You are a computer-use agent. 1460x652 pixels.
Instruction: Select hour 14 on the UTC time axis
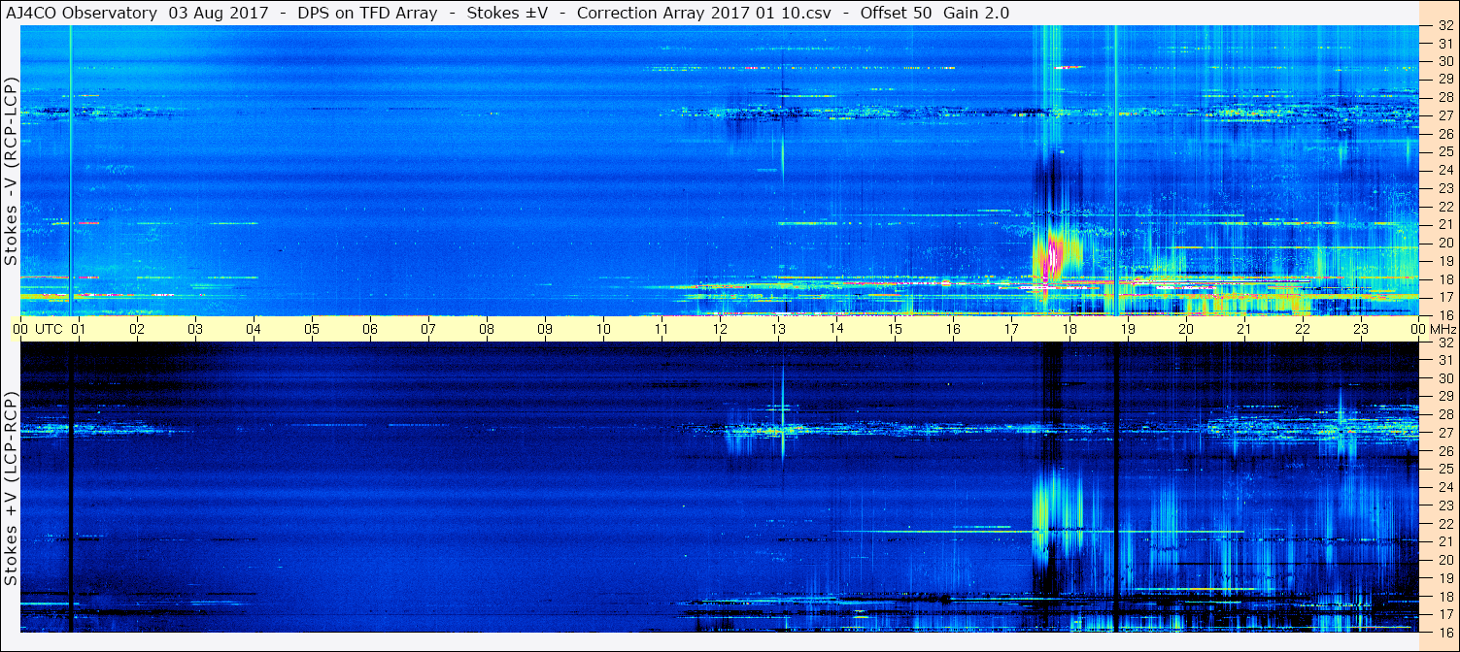click(836, 329)
